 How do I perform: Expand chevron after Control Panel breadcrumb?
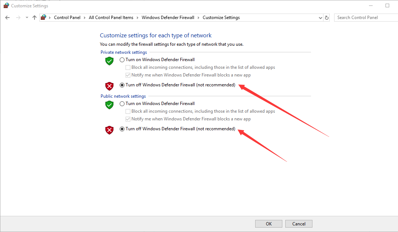tap(84, 18)
